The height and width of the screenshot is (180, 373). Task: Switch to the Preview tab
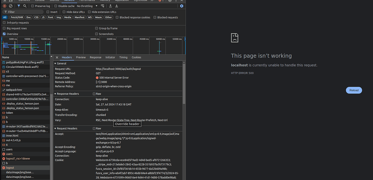click(81, 57)
